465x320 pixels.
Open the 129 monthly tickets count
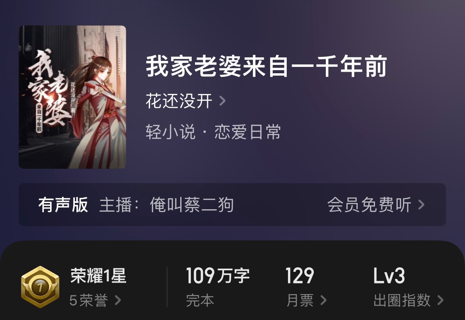pyautogui.click(x=300, y=275)
